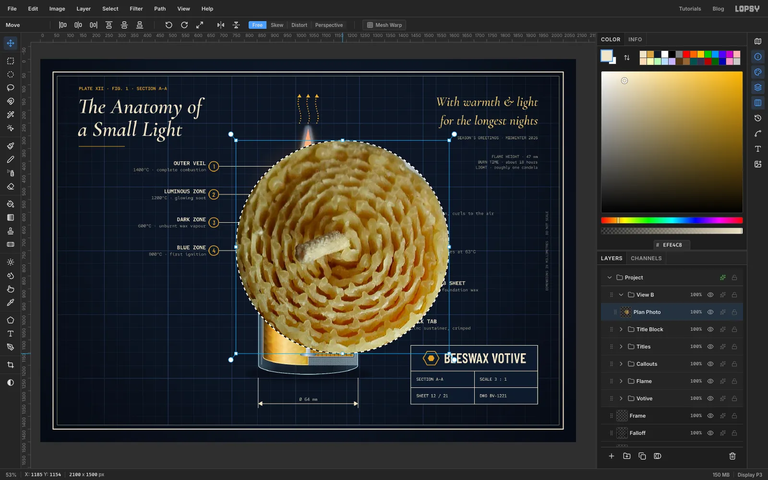Select the rectangular marquee selection tool
This screenshot has width=768, height=480.
click(x=11, y=61)
